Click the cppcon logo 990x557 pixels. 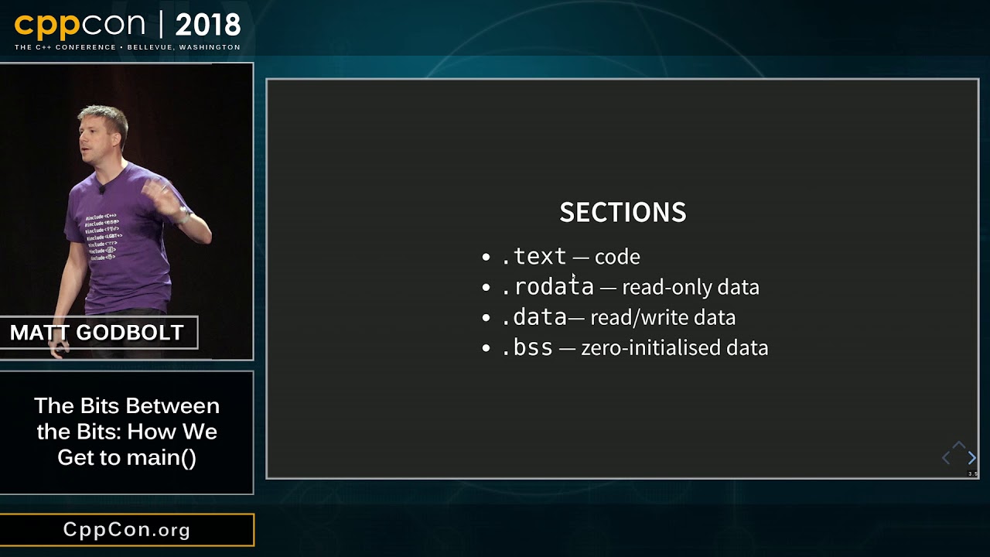[84, 26]
